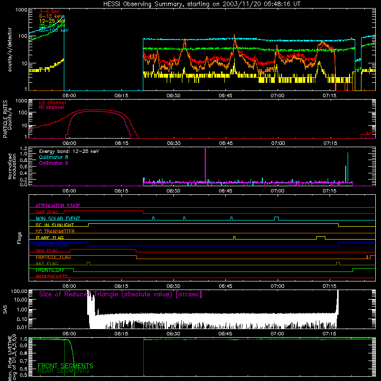Click the LO channel legend label
The width and height of the screenshot is (381, 381).
[52, 102]
